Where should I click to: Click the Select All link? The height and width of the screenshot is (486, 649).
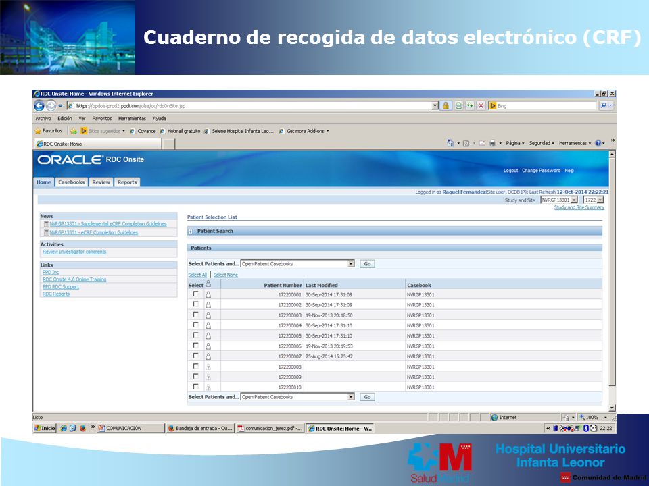[197, 275]
